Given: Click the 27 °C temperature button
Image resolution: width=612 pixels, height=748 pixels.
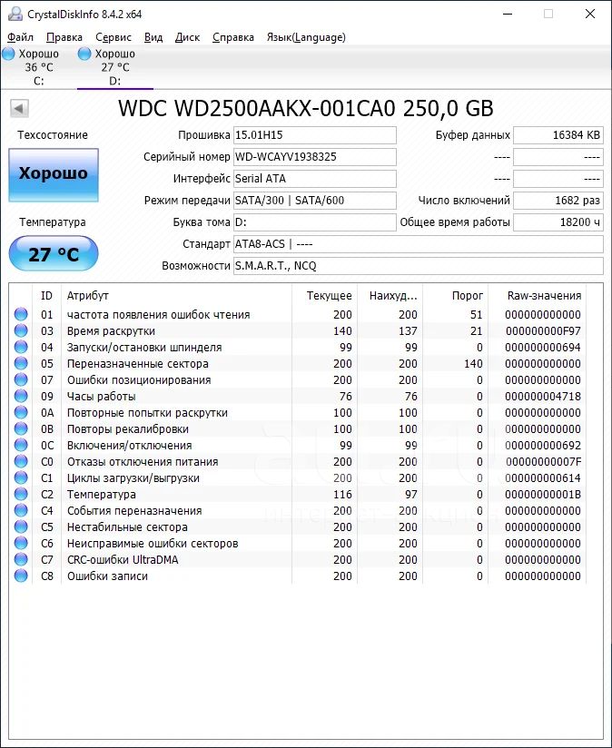Looking at the screenshot, I should [54, 253].
